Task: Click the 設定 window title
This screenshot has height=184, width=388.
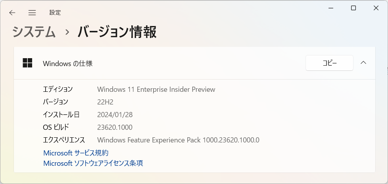Action: click(55, 13)
